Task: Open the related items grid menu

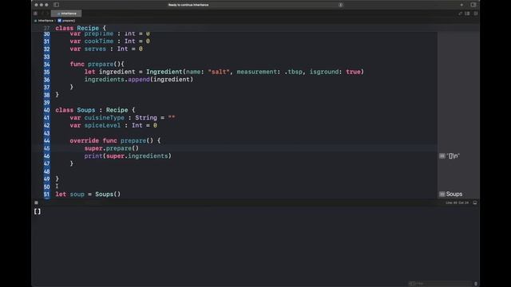Action: tap(35, 14)
